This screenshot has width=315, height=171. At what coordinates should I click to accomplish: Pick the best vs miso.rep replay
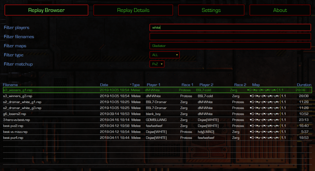[15, 132]
